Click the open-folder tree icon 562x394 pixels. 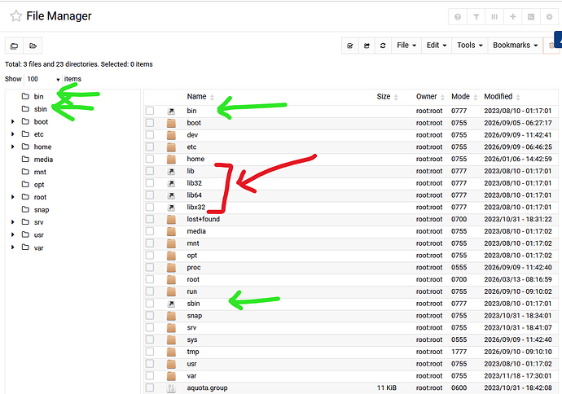tap(33, 46)
